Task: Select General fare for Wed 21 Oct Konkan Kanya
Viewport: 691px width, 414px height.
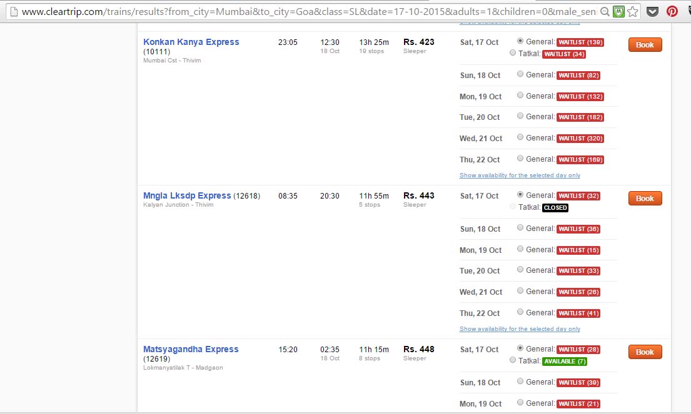Action: click(x=520, y=138)
